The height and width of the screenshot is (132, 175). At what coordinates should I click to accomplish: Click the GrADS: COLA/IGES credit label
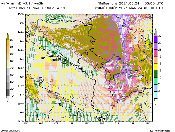[x=7, y=130]
